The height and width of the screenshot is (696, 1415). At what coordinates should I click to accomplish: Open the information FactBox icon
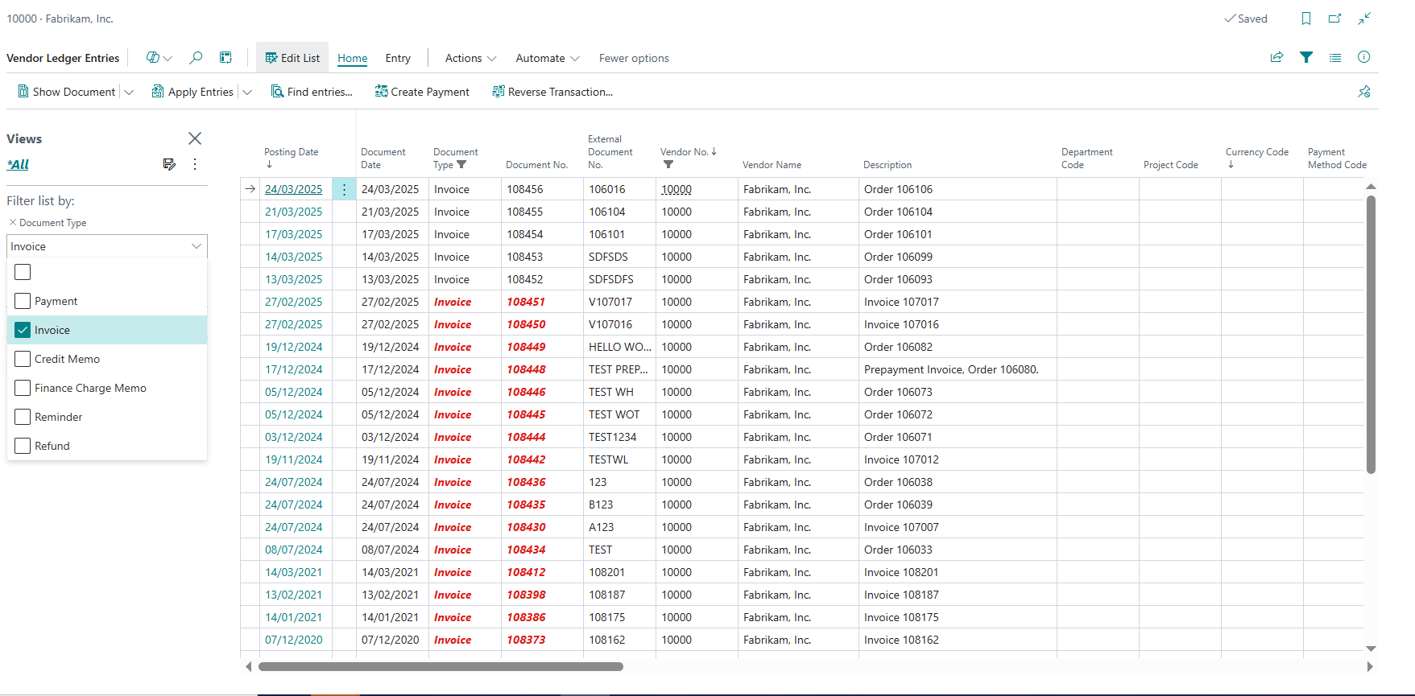pyautogui.click(x=1363, y=57)
